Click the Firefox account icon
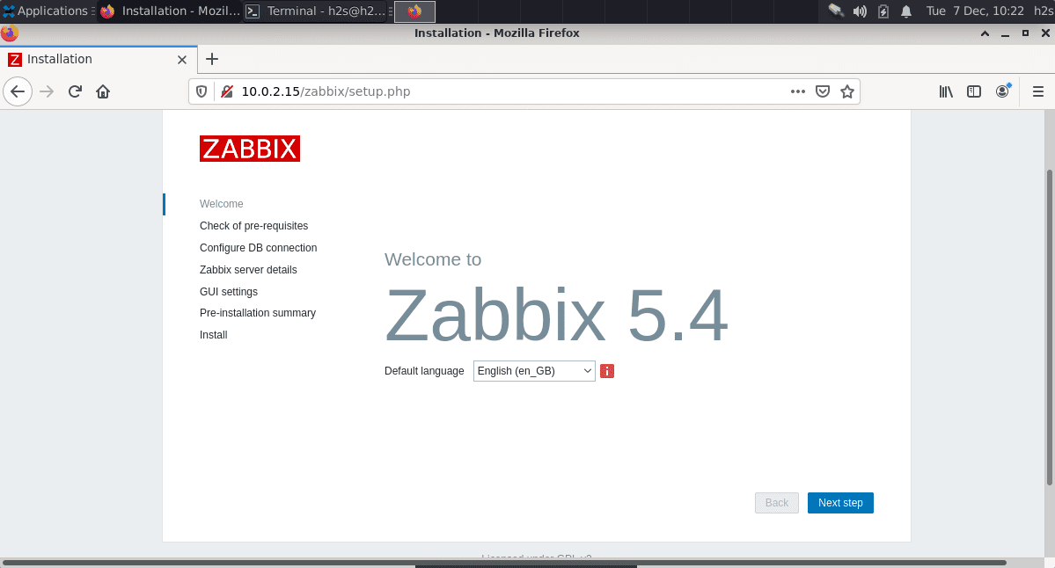The image size is (1055, 568). click(x=1003, y=91)
